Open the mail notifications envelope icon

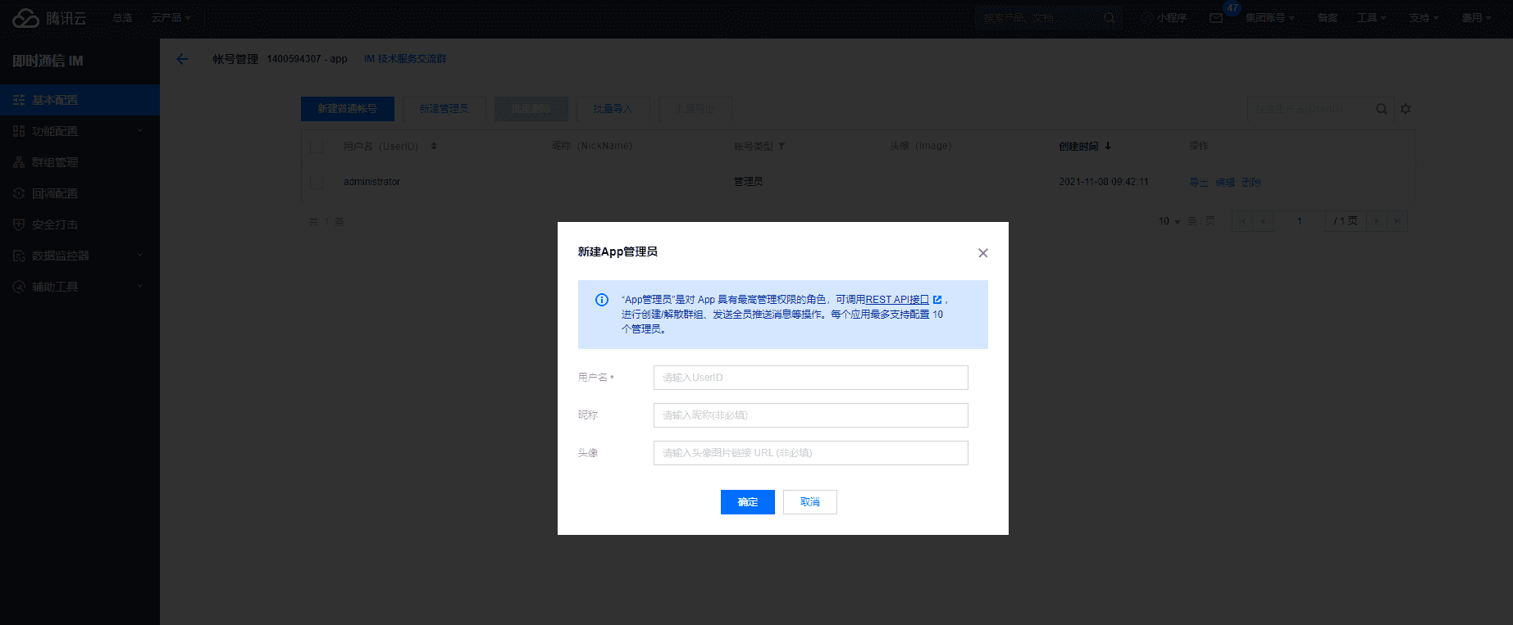(1216, 18)
